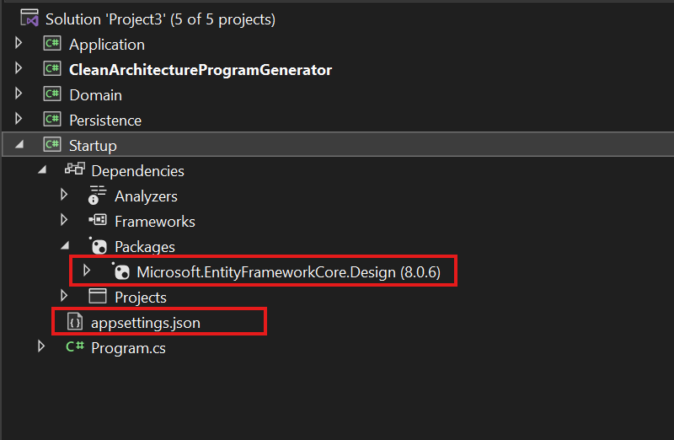
Task: Click the Projects folder icon
Action: click(x=98, y=297)
